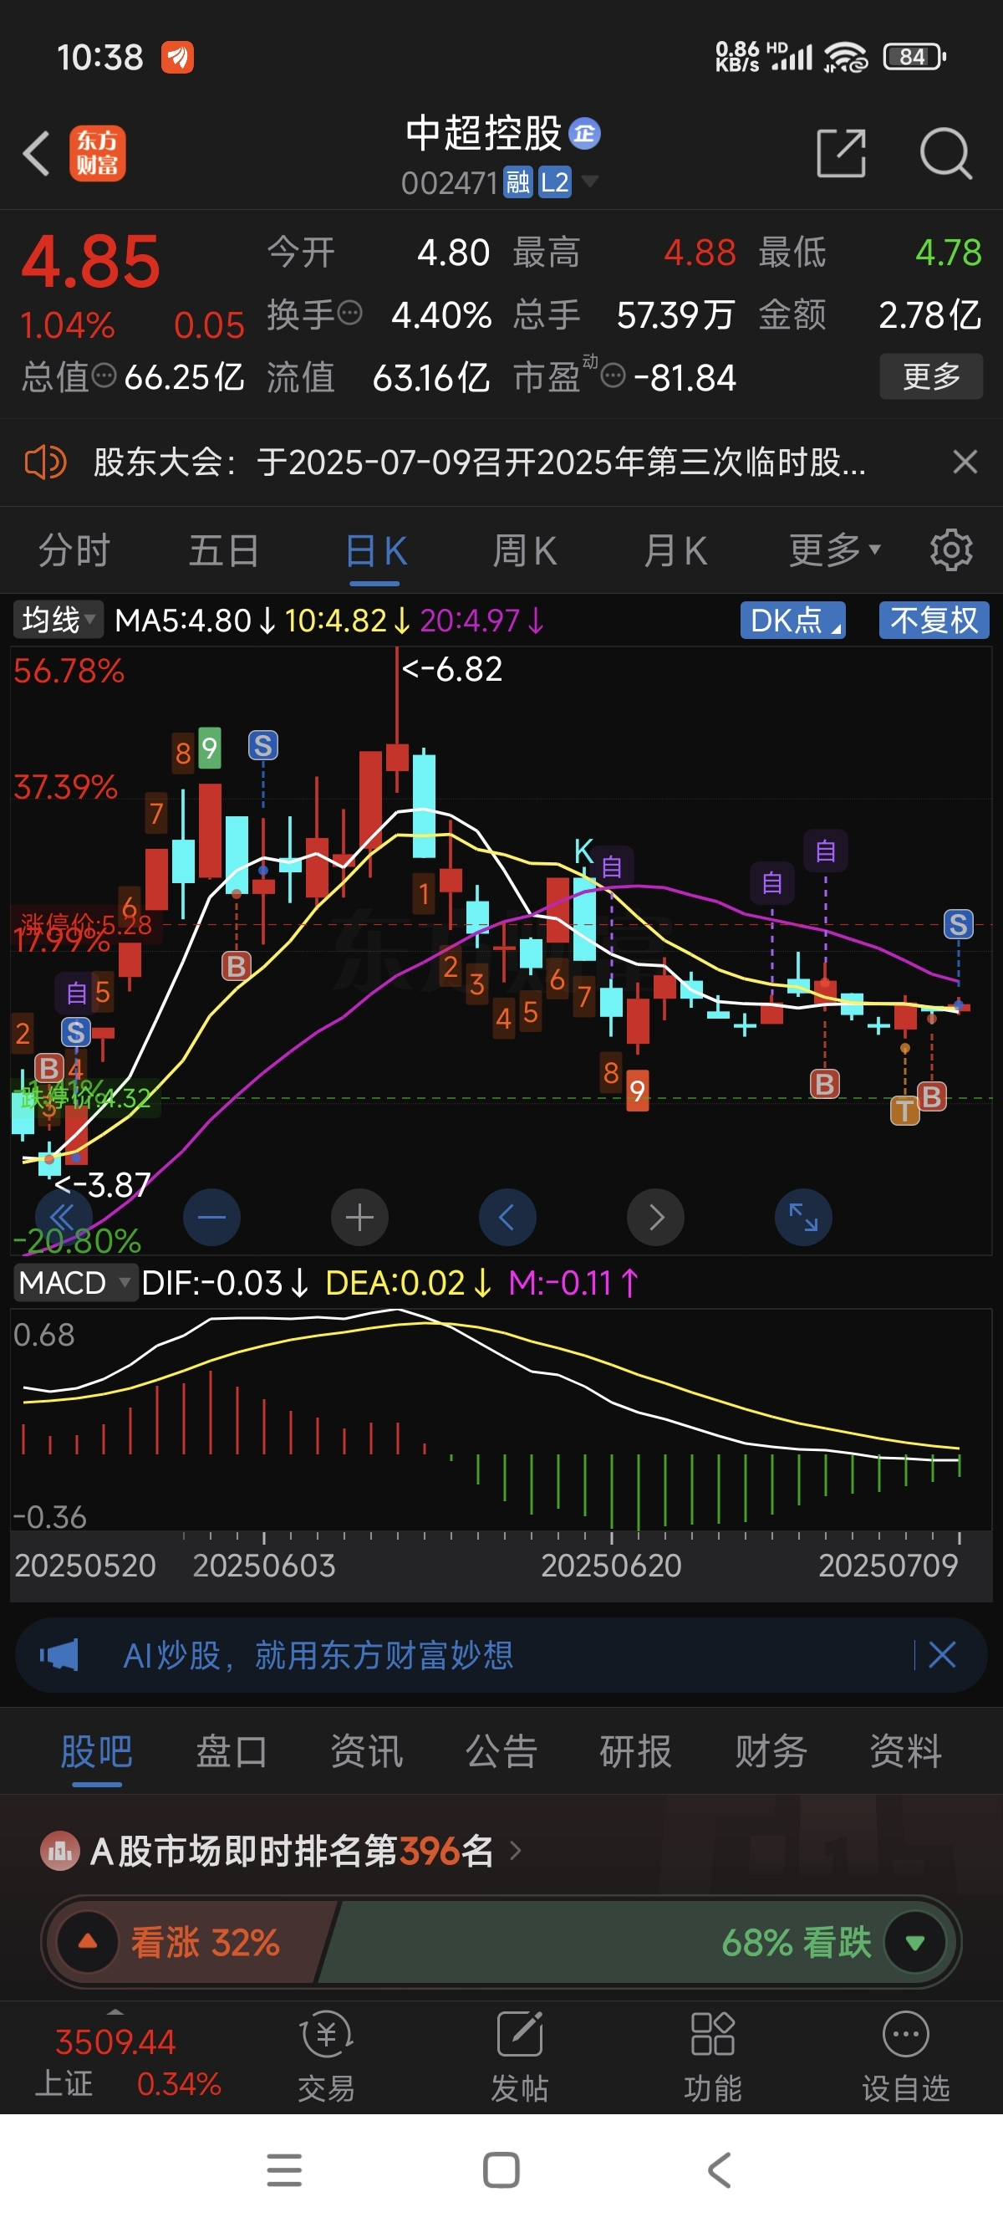Expand chart to fullscreen icon
1003x2233 pixels.
pos(804,1217)
